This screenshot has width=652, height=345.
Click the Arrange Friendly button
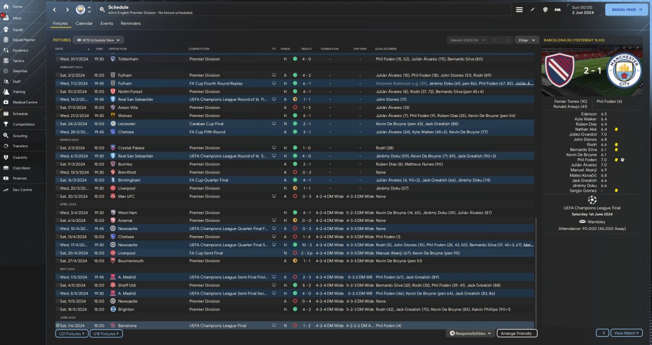coord(517,333)
